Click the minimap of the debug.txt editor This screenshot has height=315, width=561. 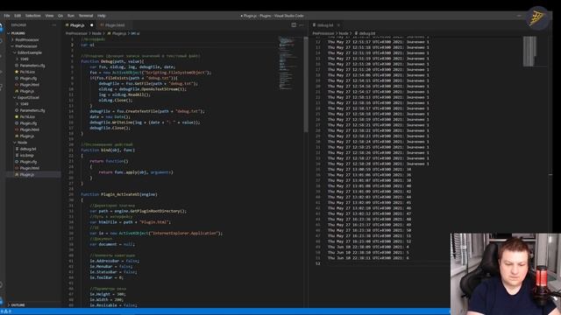(529, 51)
